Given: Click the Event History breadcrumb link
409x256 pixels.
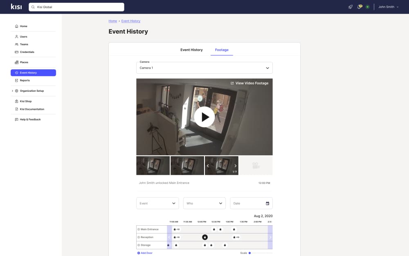Looking at the screenshot, I should (131, 21).
